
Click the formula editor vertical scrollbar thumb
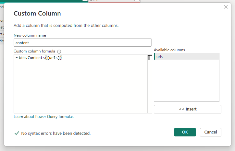tap(149, 58)
